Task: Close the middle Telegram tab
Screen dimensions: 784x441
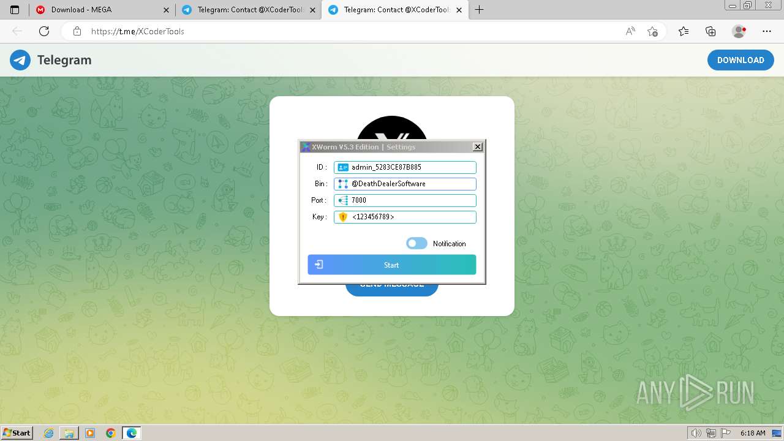Action: [313, 10]
